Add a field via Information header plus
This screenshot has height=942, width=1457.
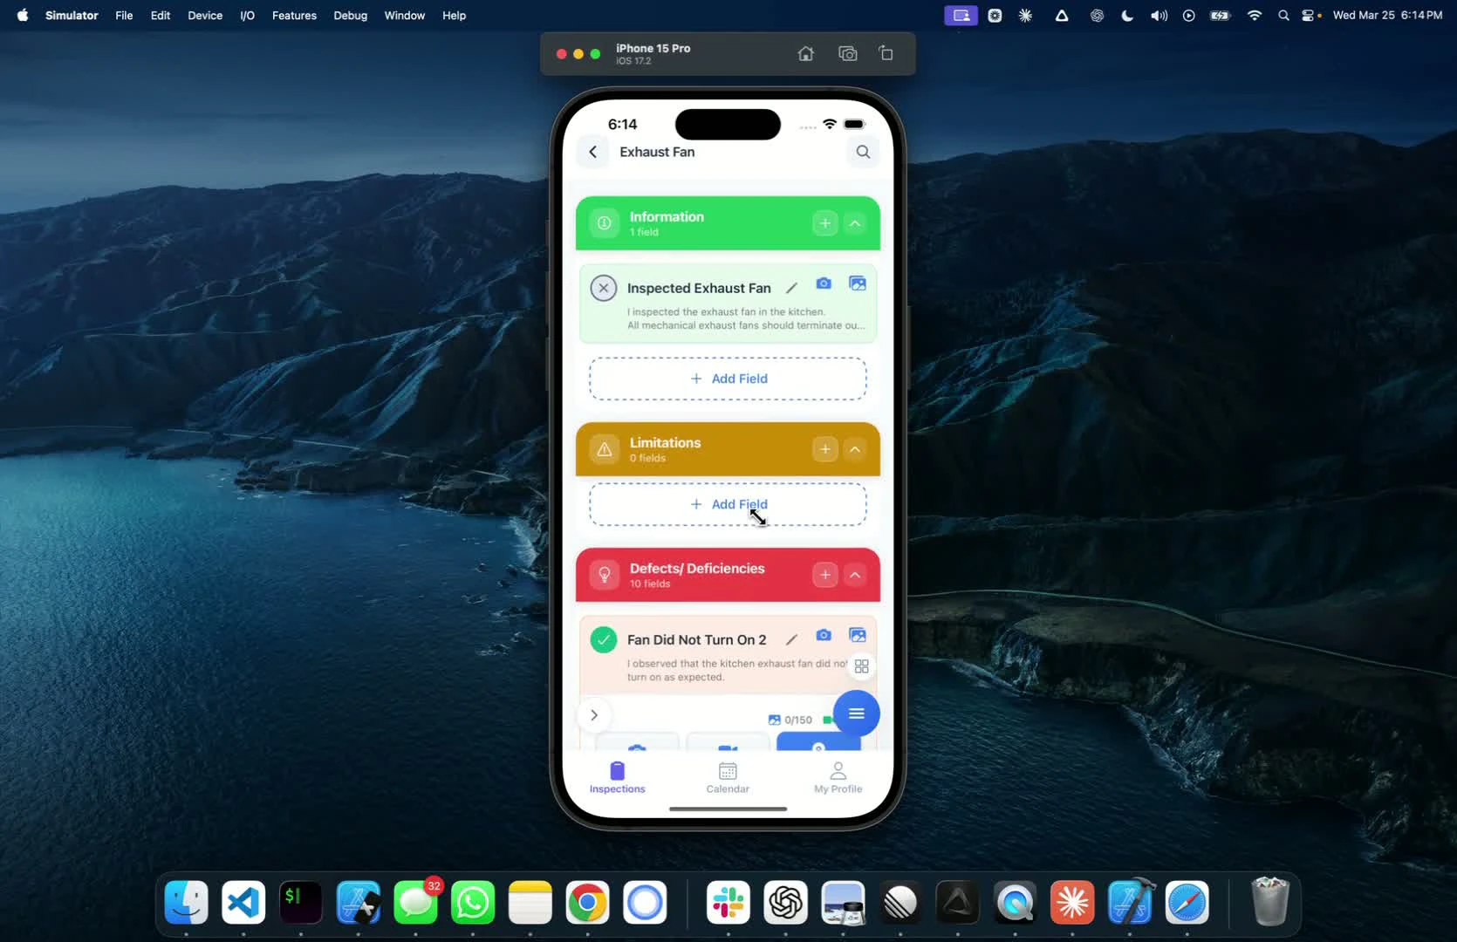(x=825, y=223)
